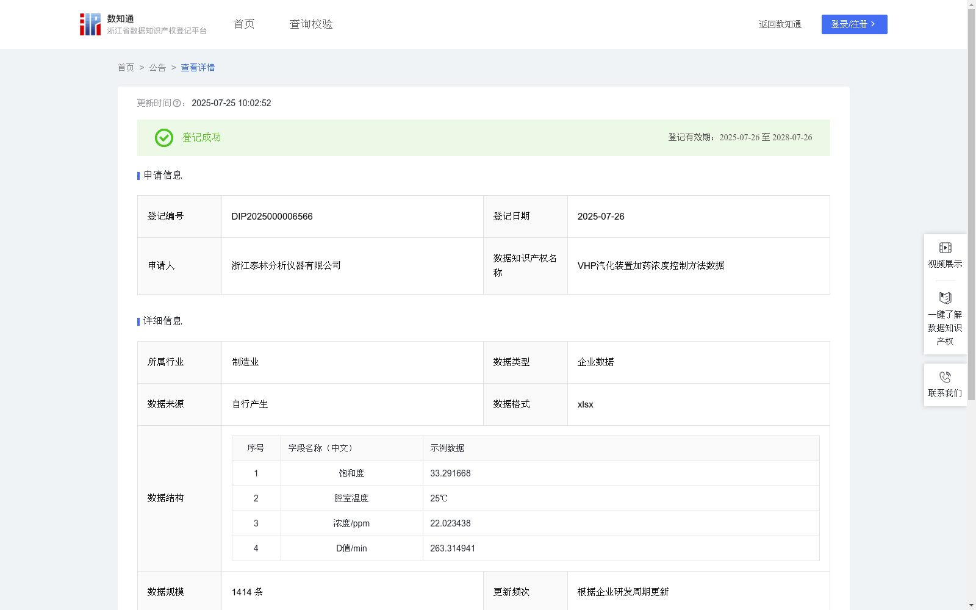
Task: Click the scrollbar down arrow
Action: click(971, 605)
